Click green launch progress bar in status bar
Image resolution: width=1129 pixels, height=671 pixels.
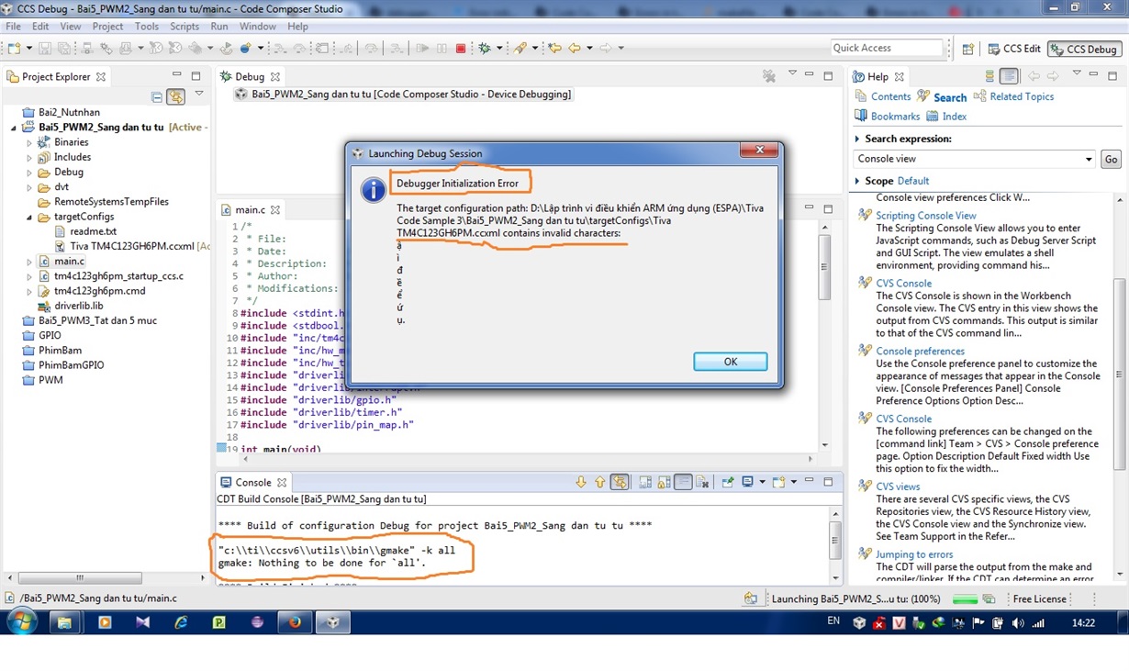coord(965,599)
